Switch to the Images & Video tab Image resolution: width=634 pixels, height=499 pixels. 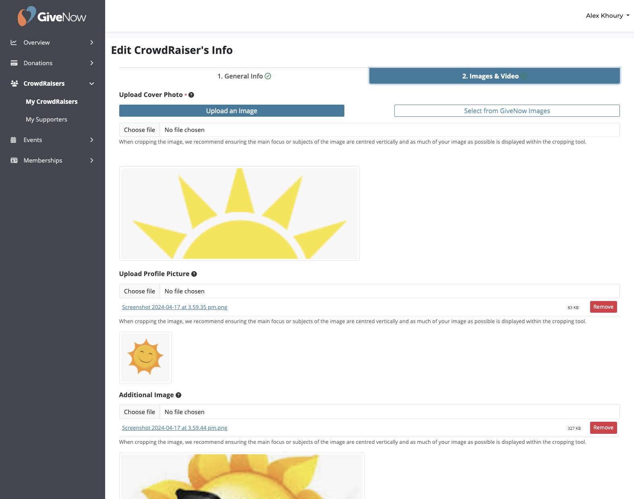click(495, 76)
